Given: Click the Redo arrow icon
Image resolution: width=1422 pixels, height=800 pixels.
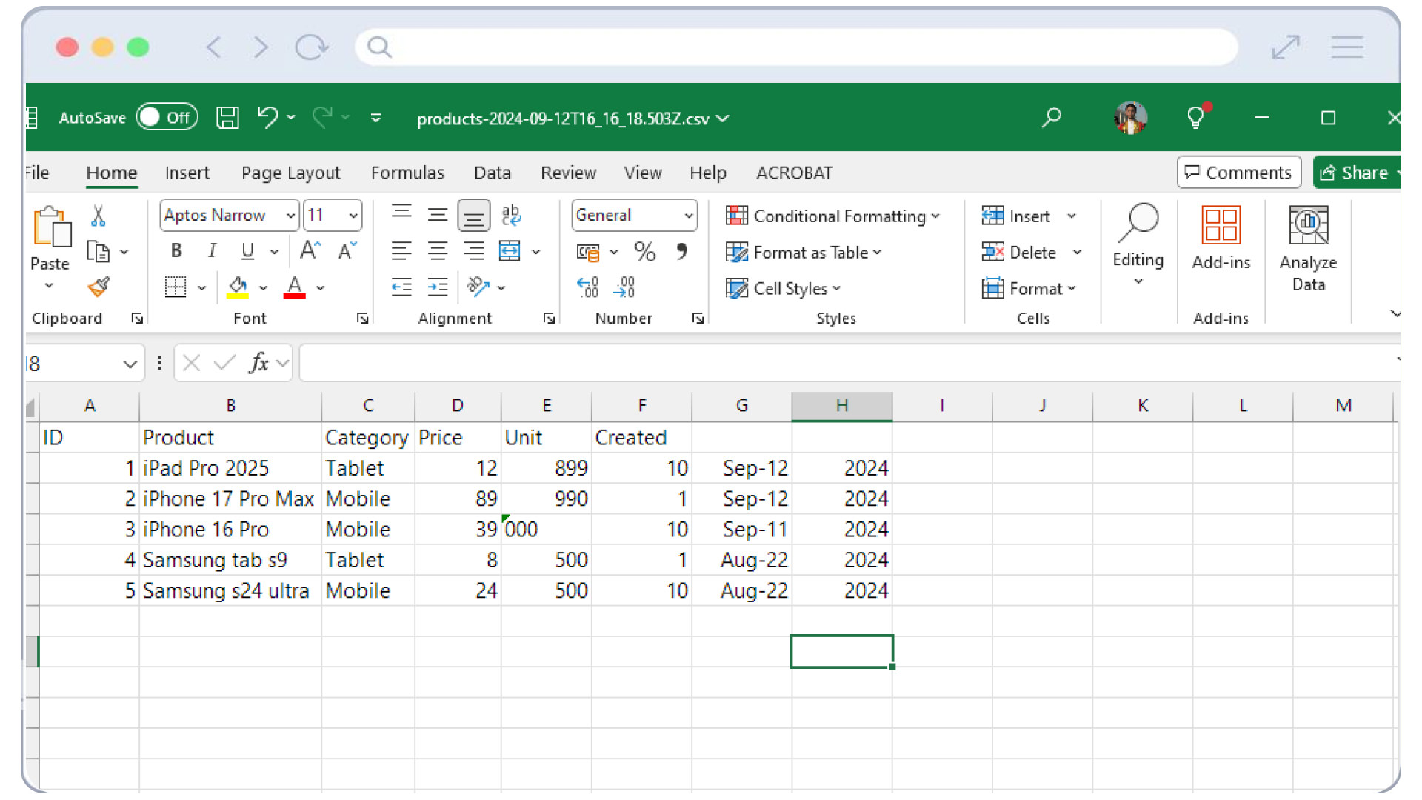Looking at the screenshot, I should [322, 117].
